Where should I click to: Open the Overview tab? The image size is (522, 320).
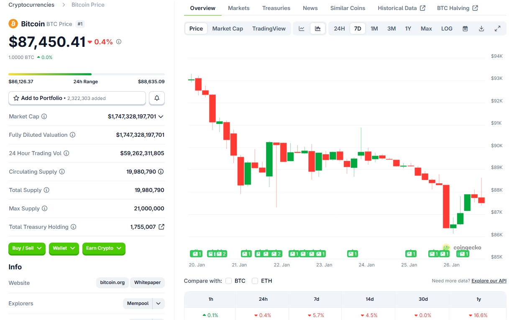202,8
